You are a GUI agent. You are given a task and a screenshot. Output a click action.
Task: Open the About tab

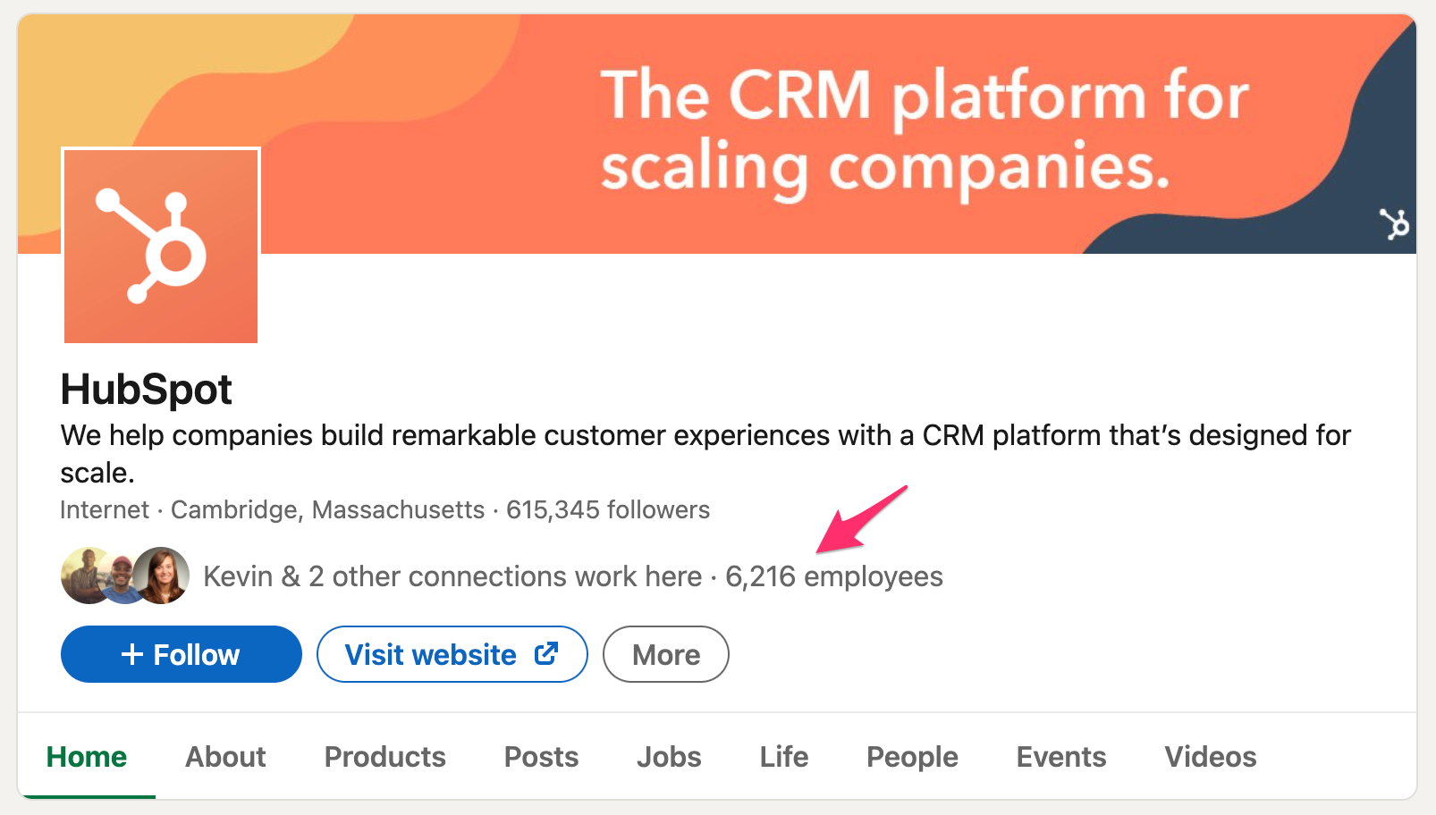(225, 757)
